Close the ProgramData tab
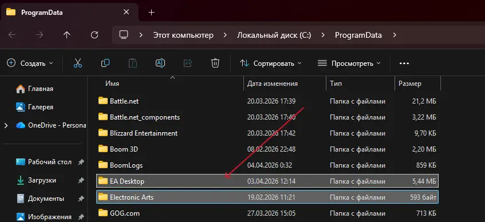Image resolution: width=485 pixels, height=222 pixels. point(126,13)
